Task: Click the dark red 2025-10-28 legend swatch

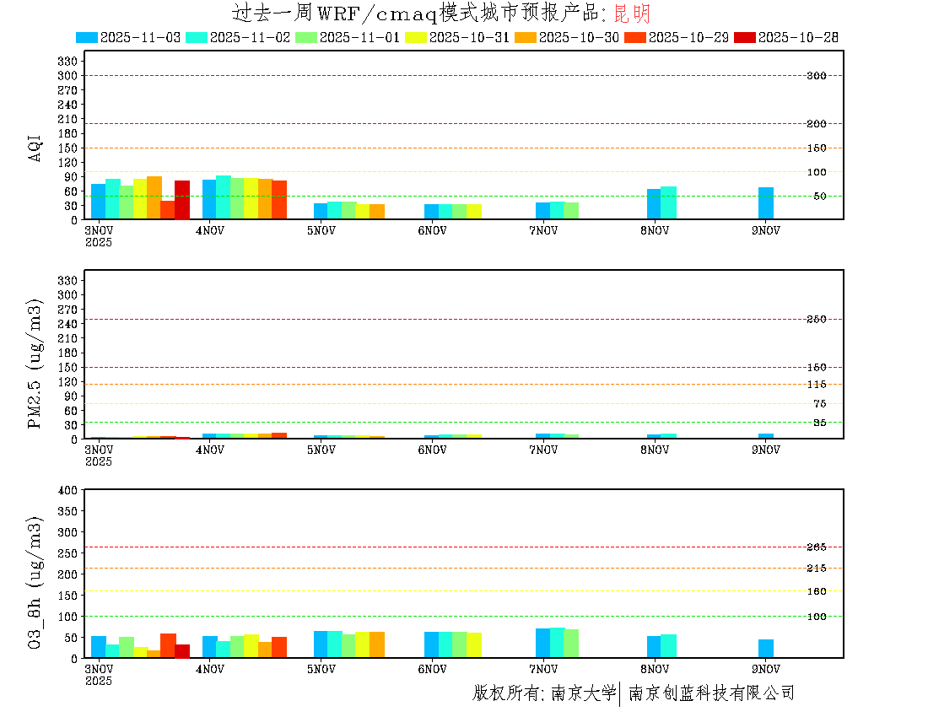Action: click(x=745, y=37)
